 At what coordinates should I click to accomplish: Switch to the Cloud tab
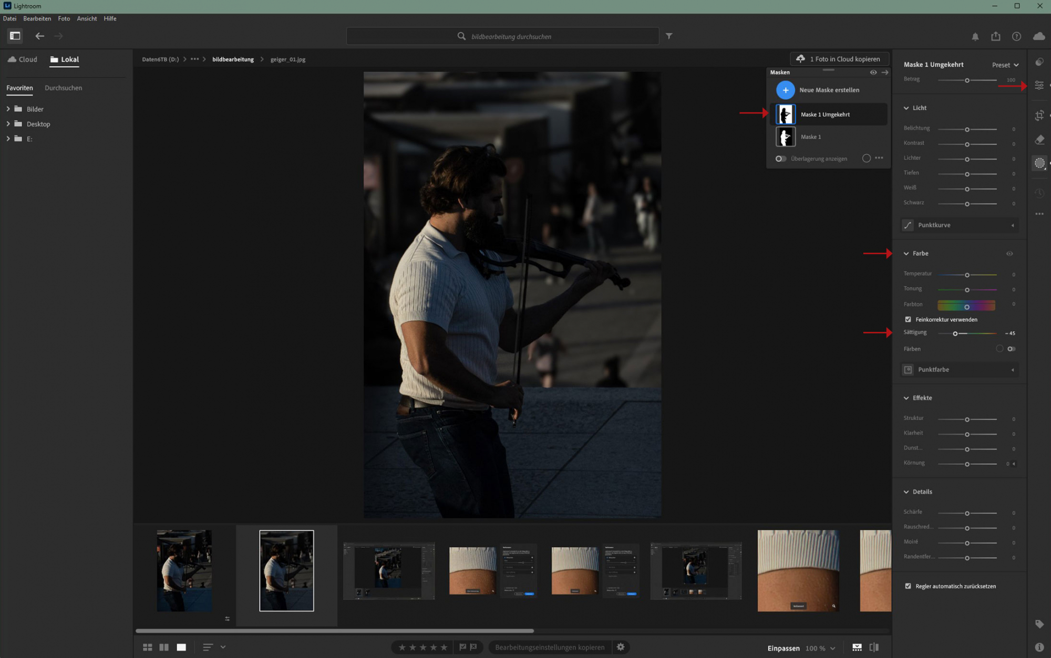[x=23, y=59]
